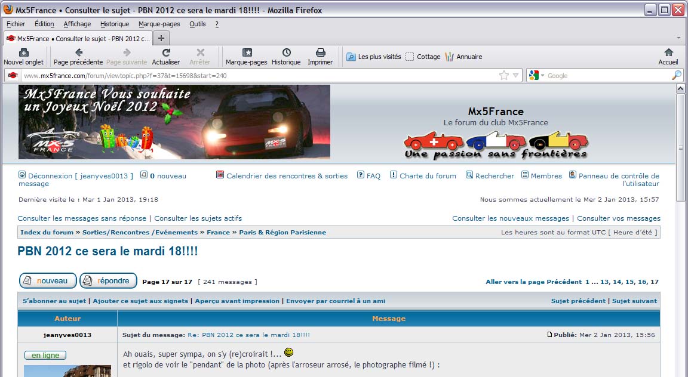This screenshot has height=377, width=688.
Task: Go back with Page précédente arrow
Action: point(79,52)
